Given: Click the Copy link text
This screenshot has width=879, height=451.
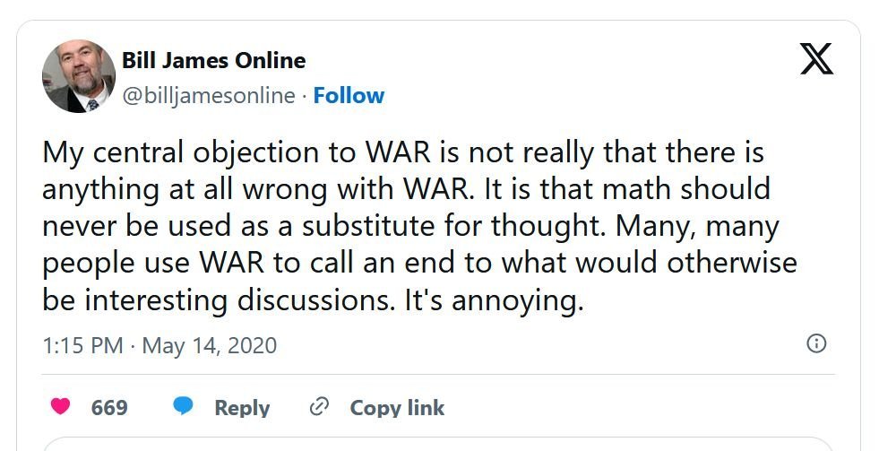Looking at the screenshot, I should [x=397, y=408].
